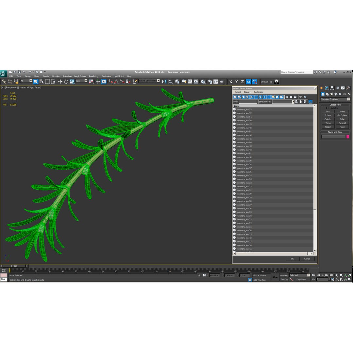This screenshot has height=353, width=353.
Task: Open the reference coordinate system View dropdown
Action: 81,81
